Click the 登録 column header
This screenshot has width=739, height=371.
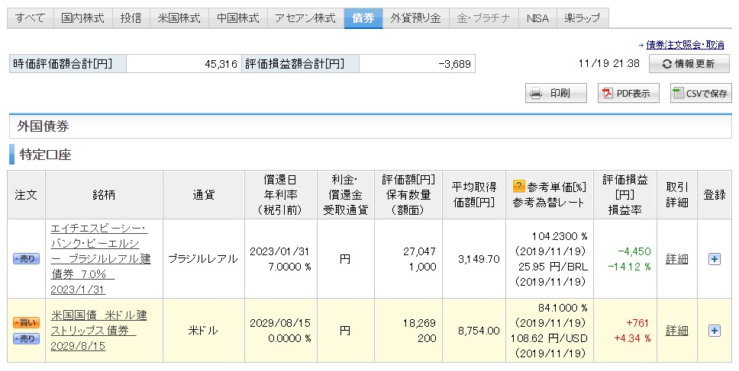point(715,195)
